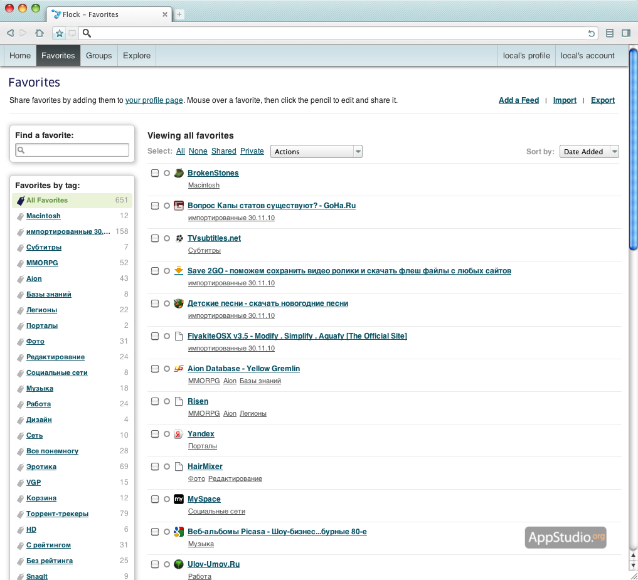638x580 pixels.
Task: Open the your profile page link
Action: coord(154,100)
